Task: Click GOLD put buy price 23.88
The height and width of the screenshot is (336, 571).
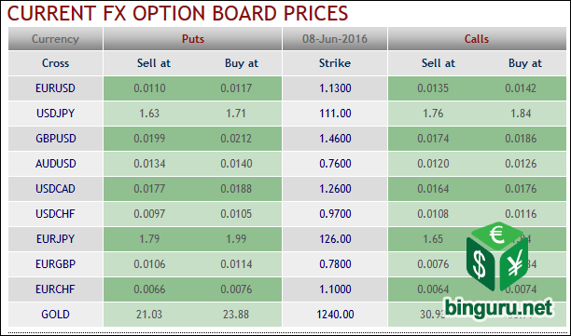Action: pos(236,315)
